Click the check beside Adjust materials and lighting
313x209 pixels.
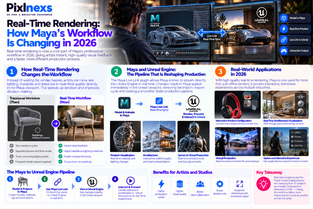(x=60, y=151)
